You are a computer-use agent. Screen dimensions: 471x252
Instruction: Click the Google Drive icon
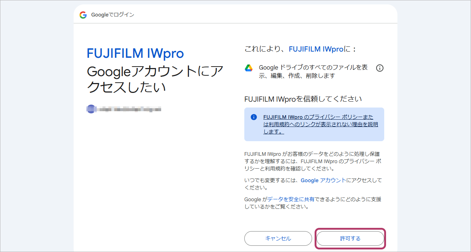[249, 68]
